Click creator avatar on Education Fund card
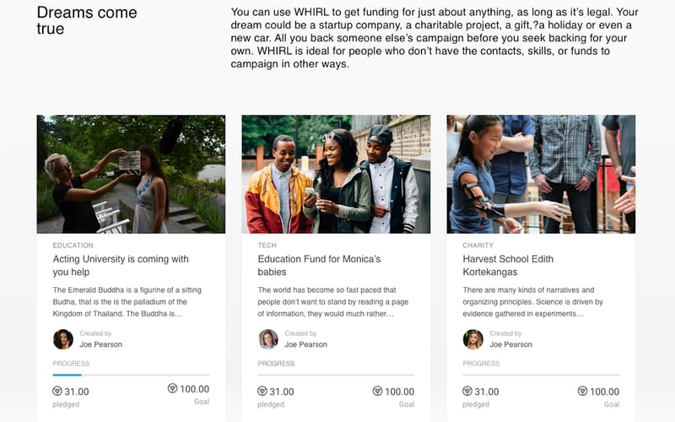 [x=268, y=339]
